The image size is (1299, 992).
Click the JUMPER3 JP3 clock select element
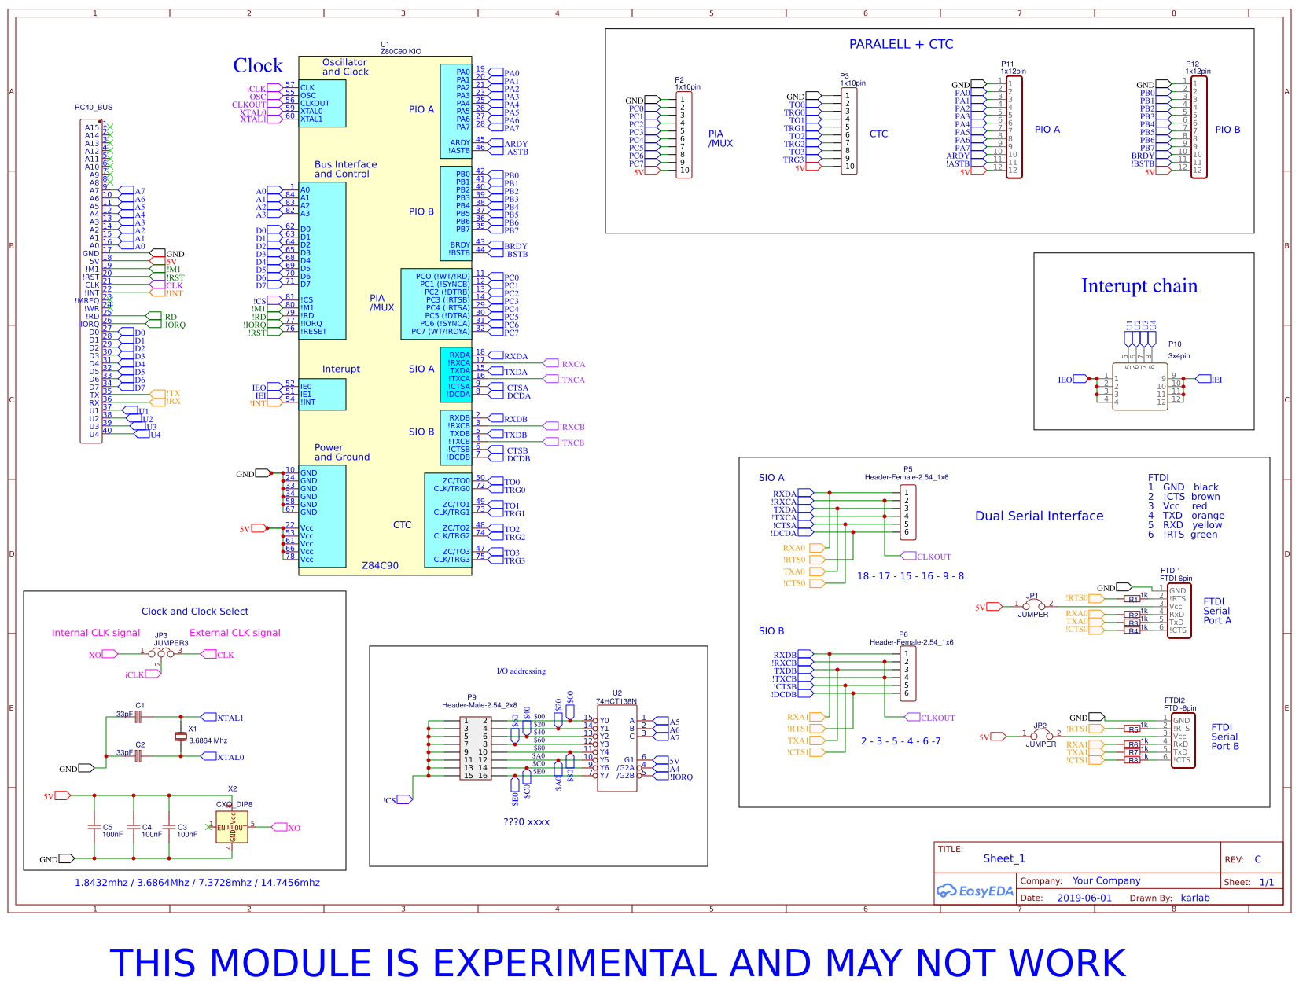tap(161, 652)
